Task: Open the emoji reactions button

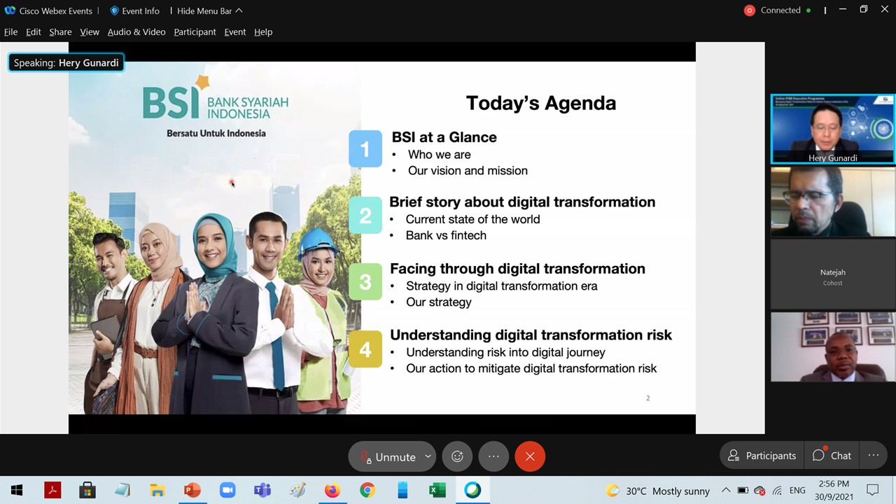Action: tap(457, 456)
